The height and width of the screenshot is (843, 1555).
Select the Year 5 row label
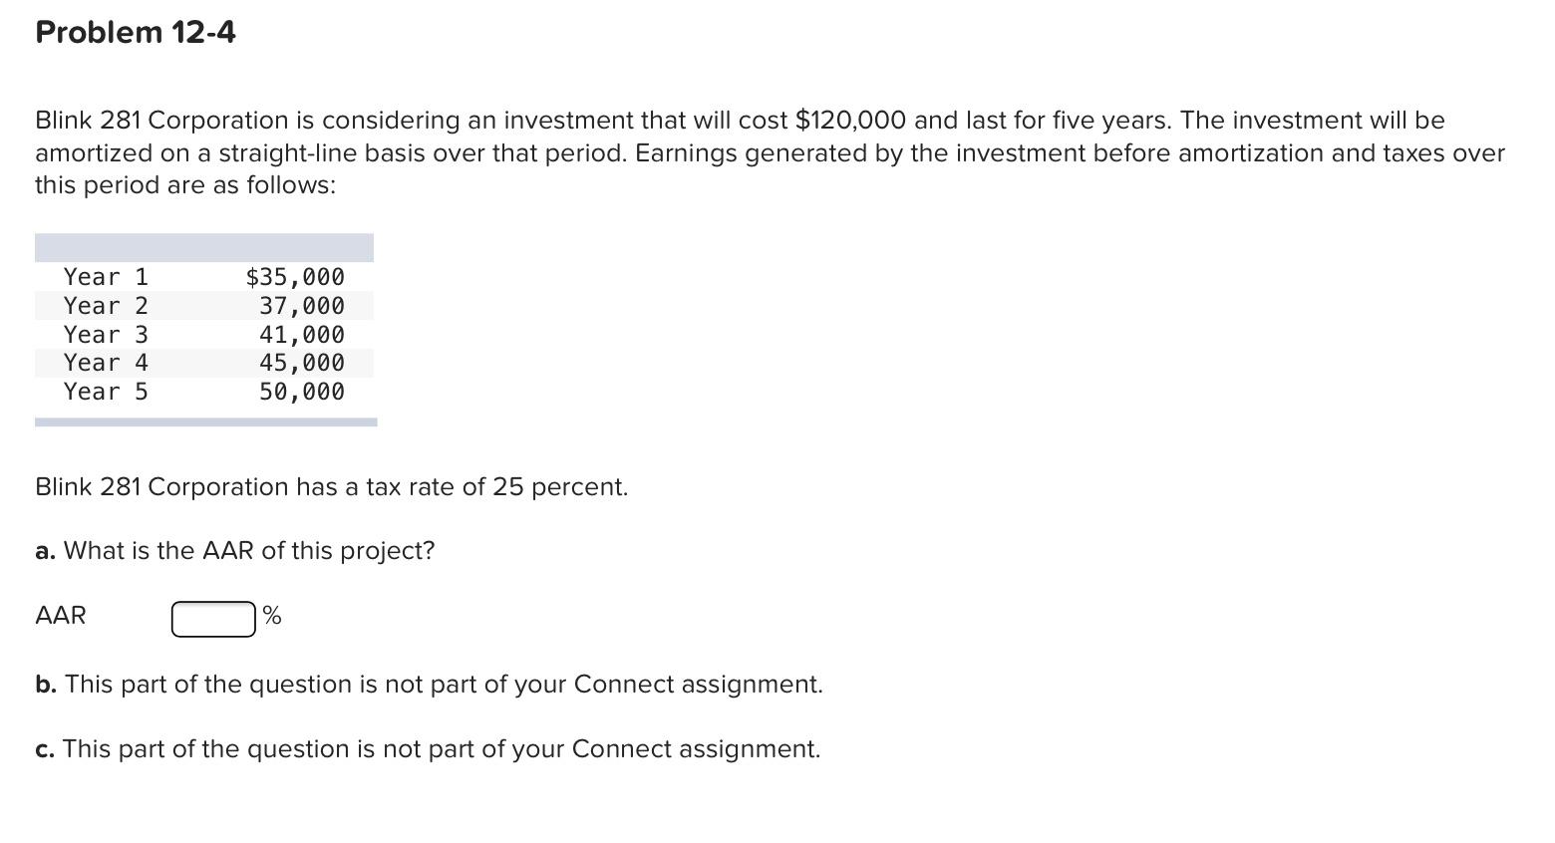tap(106, 392)
